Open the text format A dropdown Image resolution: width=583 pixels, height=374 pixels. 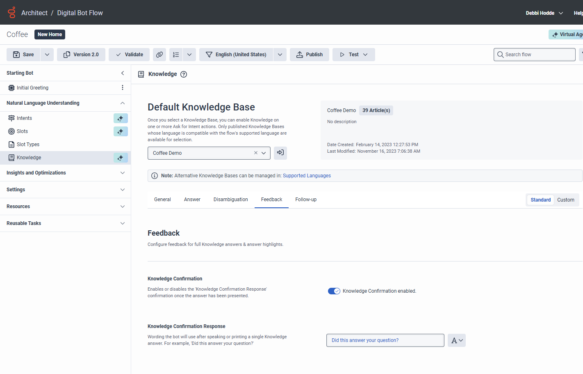(457, 340)
